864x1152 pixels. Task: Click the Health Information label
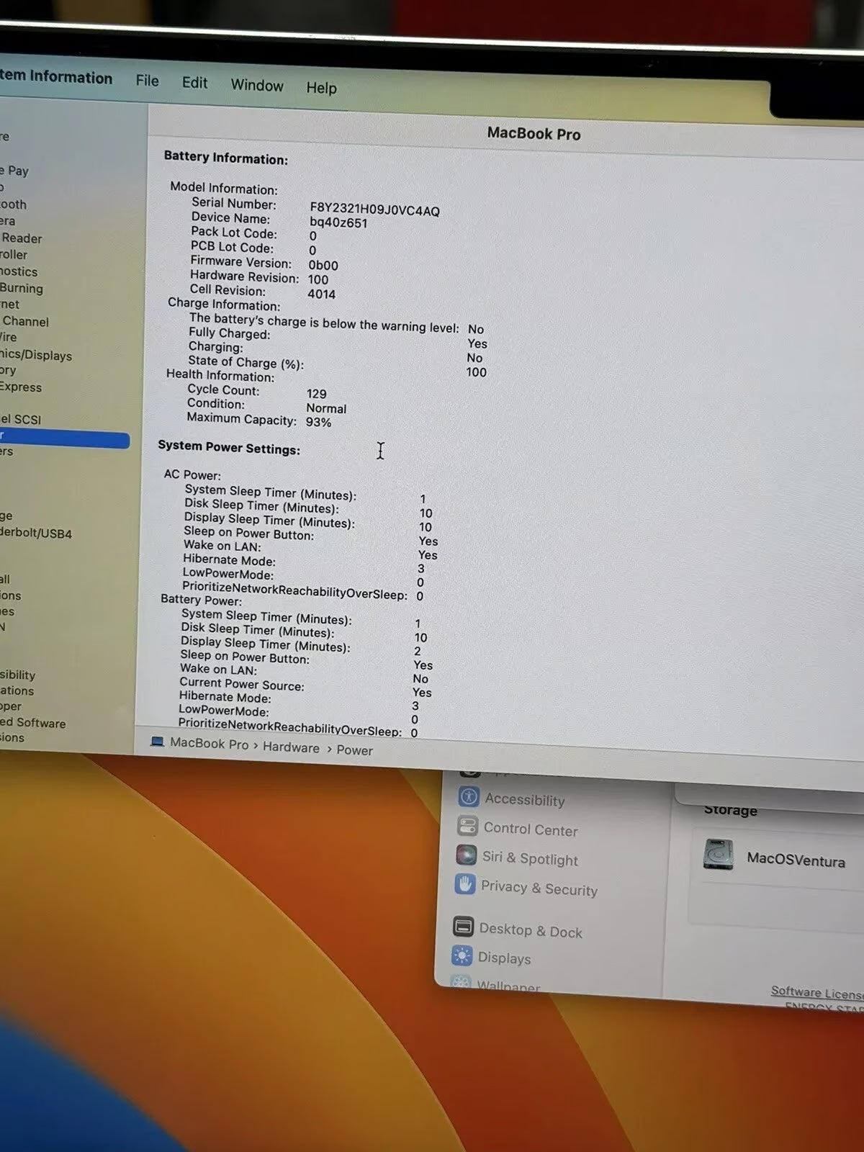click(x=220, y=375)
